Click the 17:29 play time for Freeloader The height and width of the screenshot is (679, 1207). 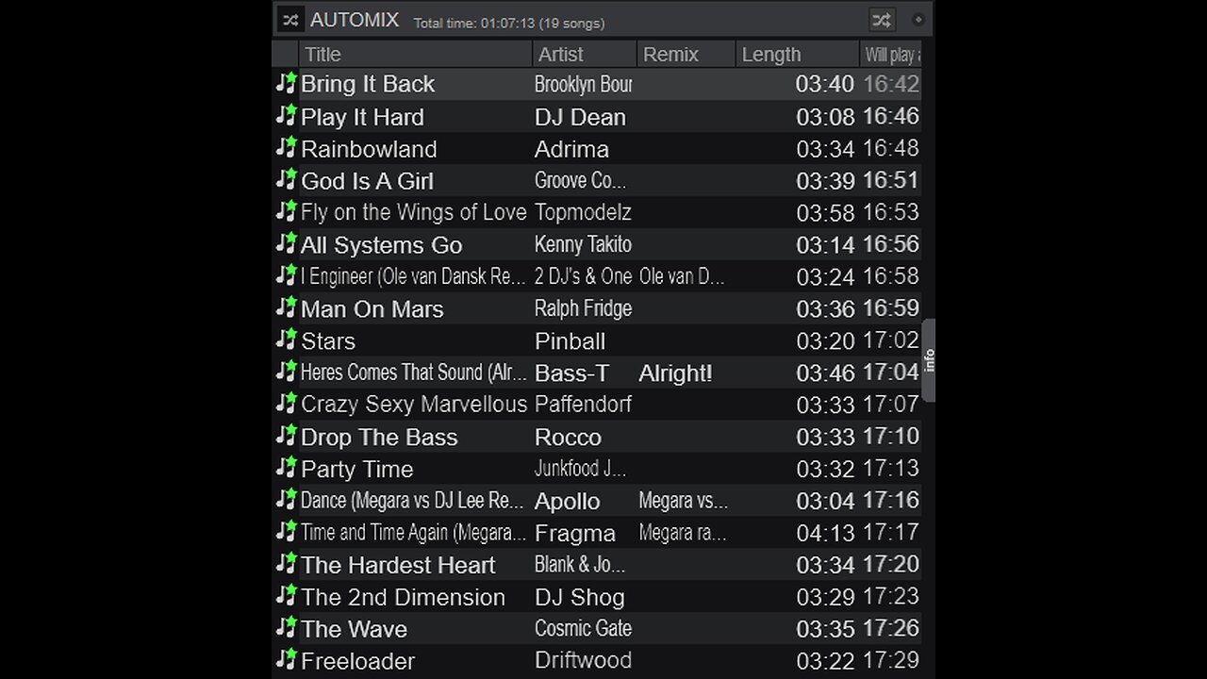click(x=891, y=660)
